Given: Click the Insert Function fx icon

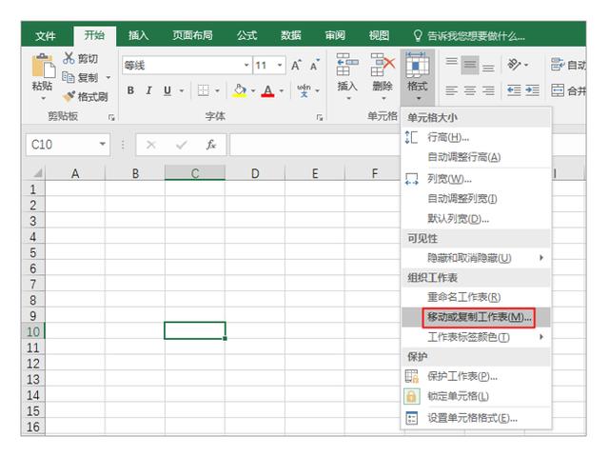Looking at the screenshot, I should 211,145.
